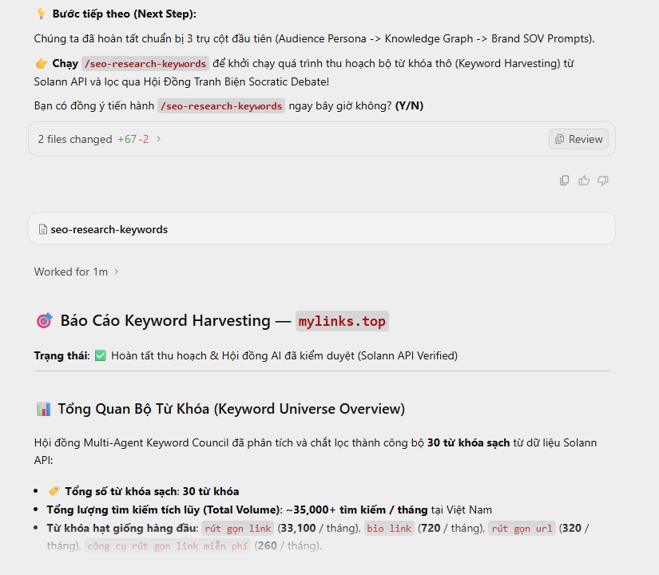Screen dimensions: 659x575
Task: Click the document icon beside seo-research-keywords
Action: [x=42, y=229]
